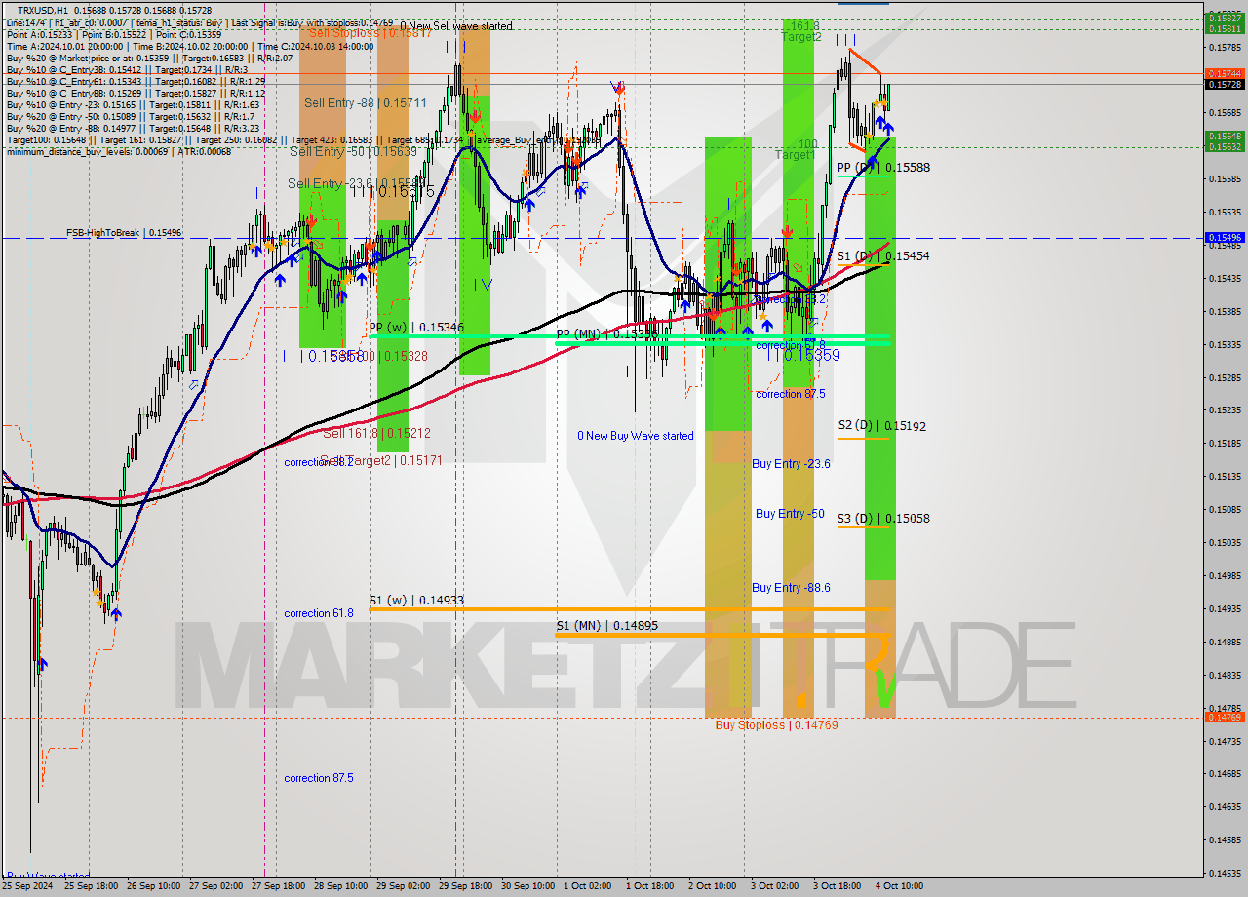Image resolution: width=1248 pixels, height=897 pixels.
Task: Select the 2 Oct 10:00 time label
Action: 712,886
